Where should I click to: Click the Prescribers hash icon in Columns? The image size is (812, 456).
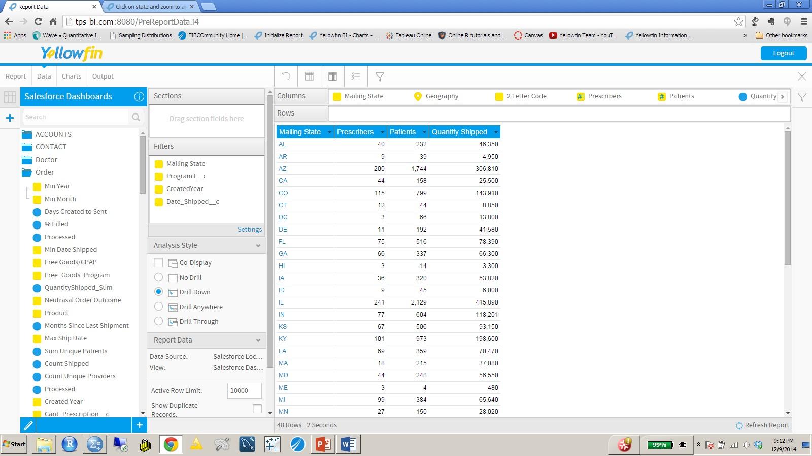pyautogui.click(x=580, y=97)
